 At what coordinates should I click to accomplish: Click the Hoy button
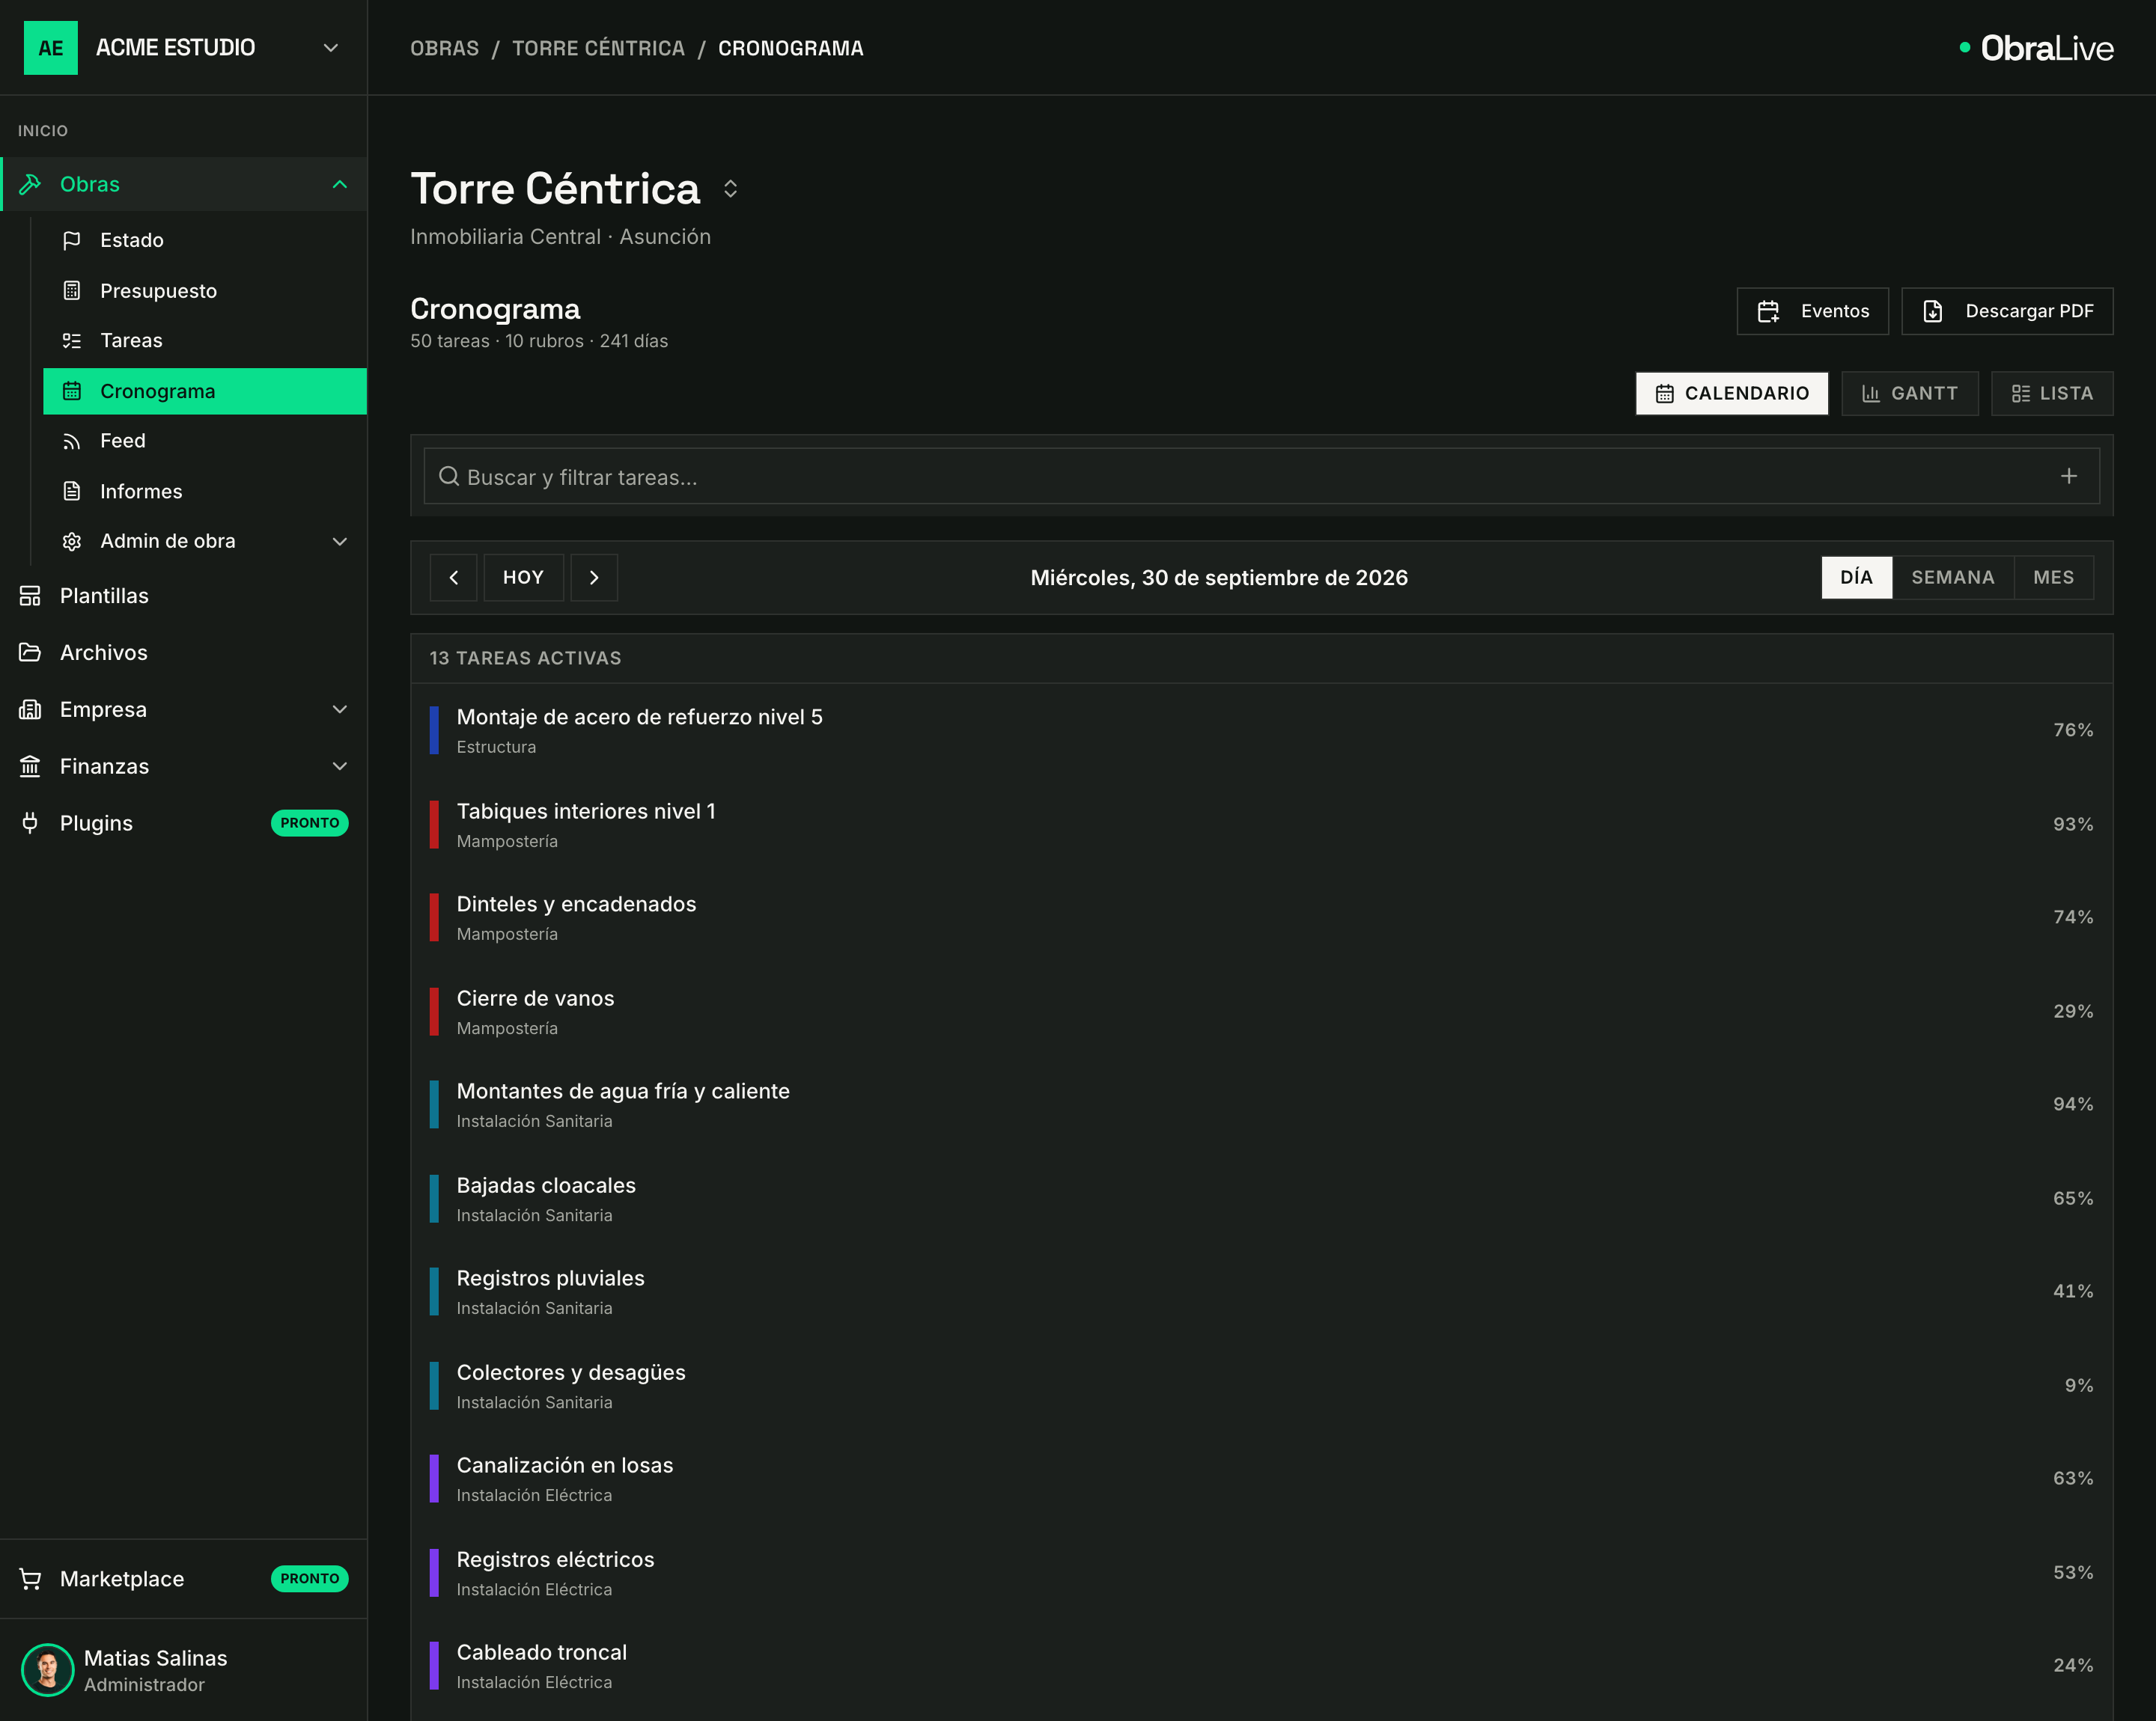pos(523,578)
